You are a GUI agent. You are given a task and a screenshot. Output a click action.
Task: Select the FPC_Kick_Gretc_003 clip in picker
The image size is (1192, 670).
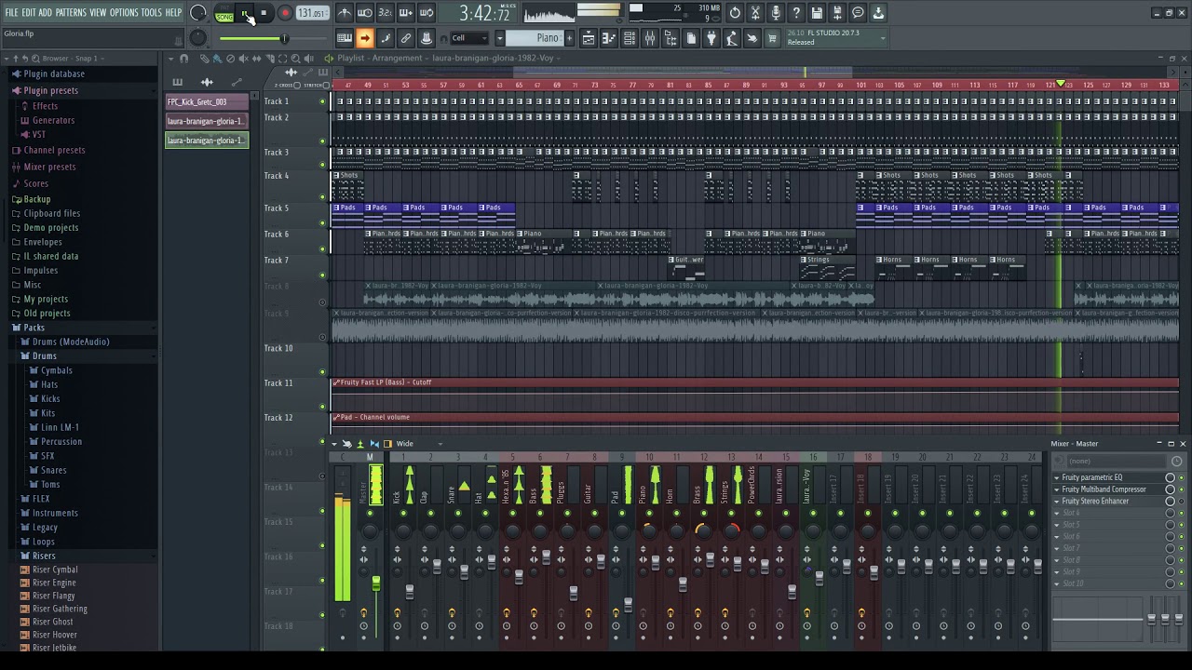pyautogui.click(x=207, y=101)
